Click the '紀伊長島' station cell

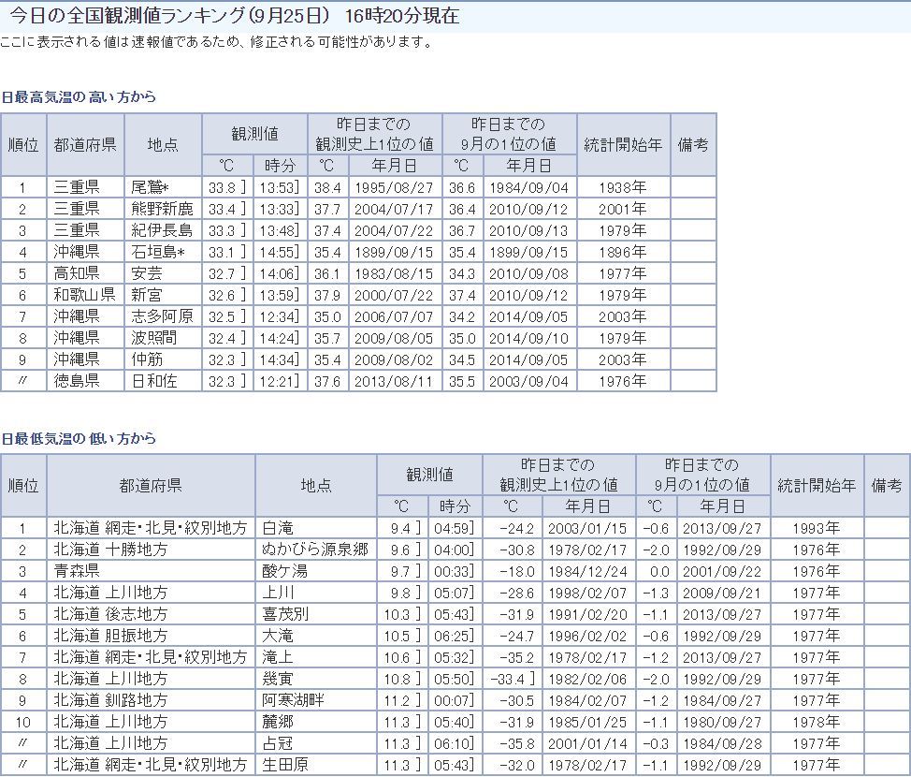click(163, 230)
